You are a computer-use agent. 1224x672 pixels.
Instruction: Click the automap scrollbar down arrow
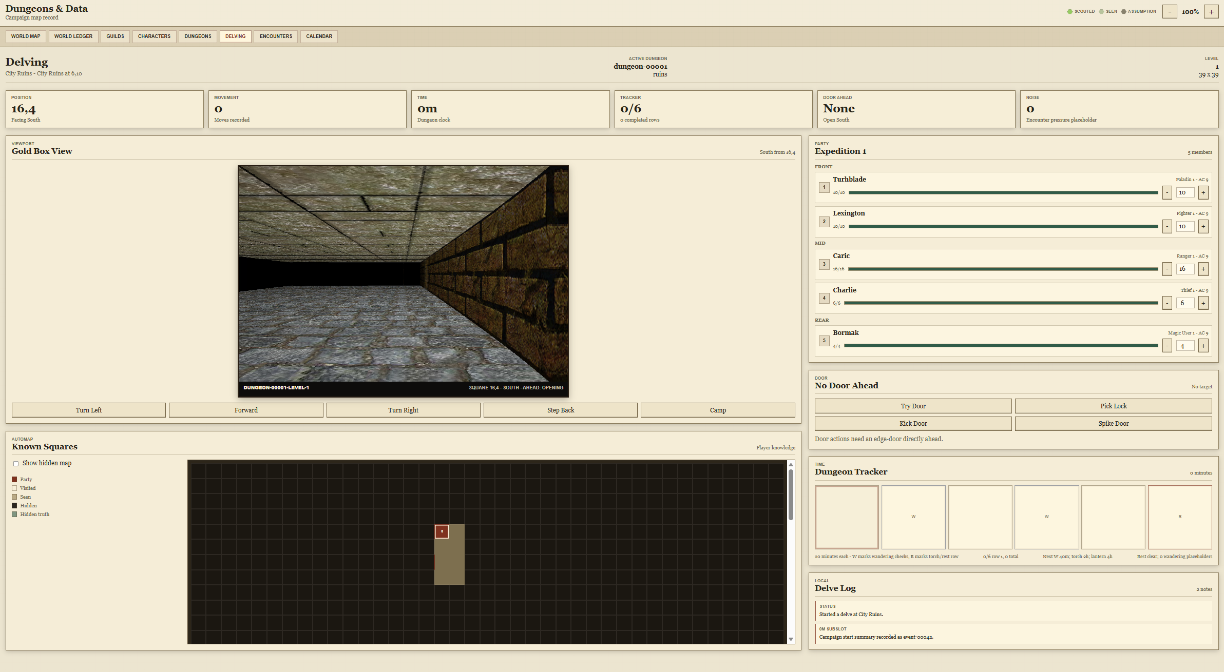coord(791,639)
